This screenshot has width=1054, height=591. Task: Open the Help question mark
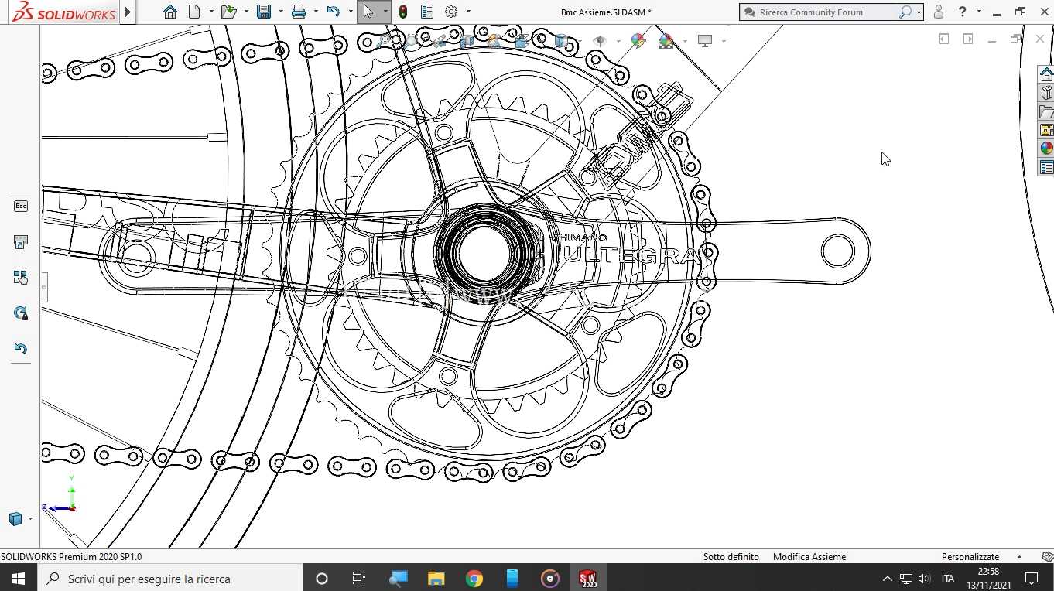click(x=962, y=12)
